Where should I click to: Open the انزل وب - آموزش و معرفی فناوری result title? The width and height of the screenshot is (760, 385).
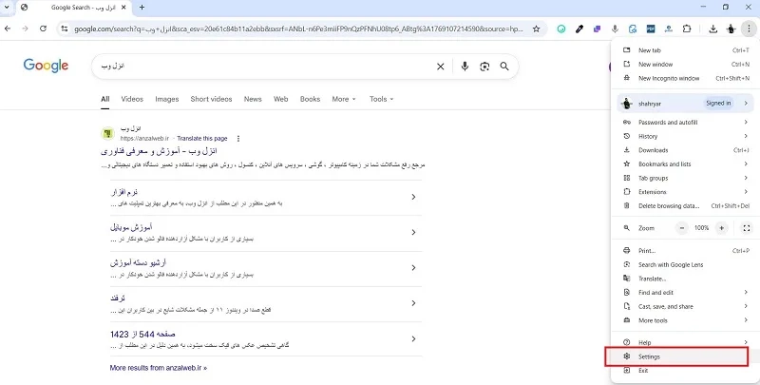pyautogui.click(x=159, y=151)
